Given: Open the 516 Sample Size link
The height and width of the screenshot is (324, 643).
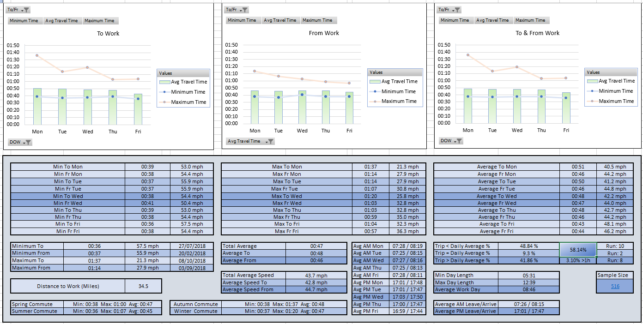Looking at the screenshot, I should pyautogui.click(x=615, y=286).
